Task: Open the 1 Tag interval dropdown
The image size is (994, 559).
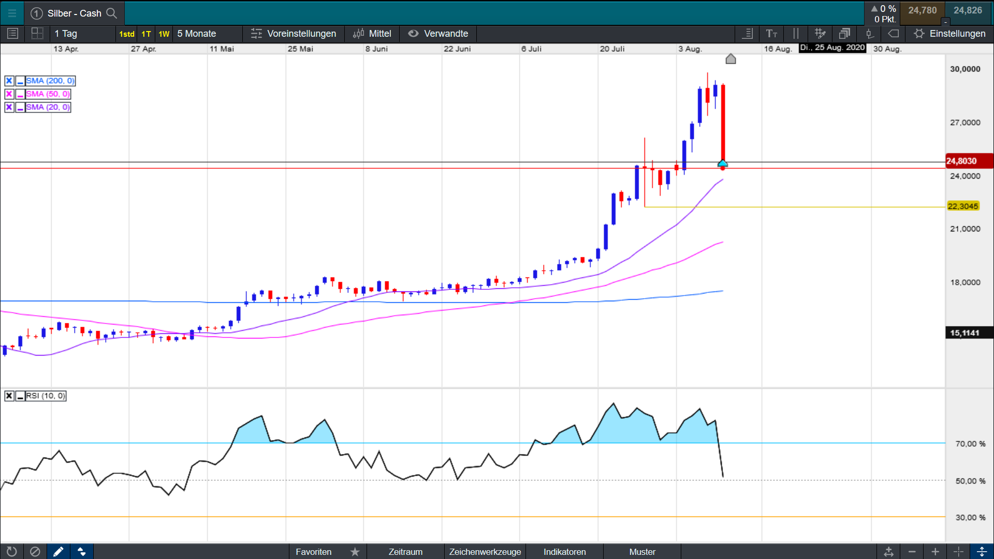Action: tap(66, 34)
